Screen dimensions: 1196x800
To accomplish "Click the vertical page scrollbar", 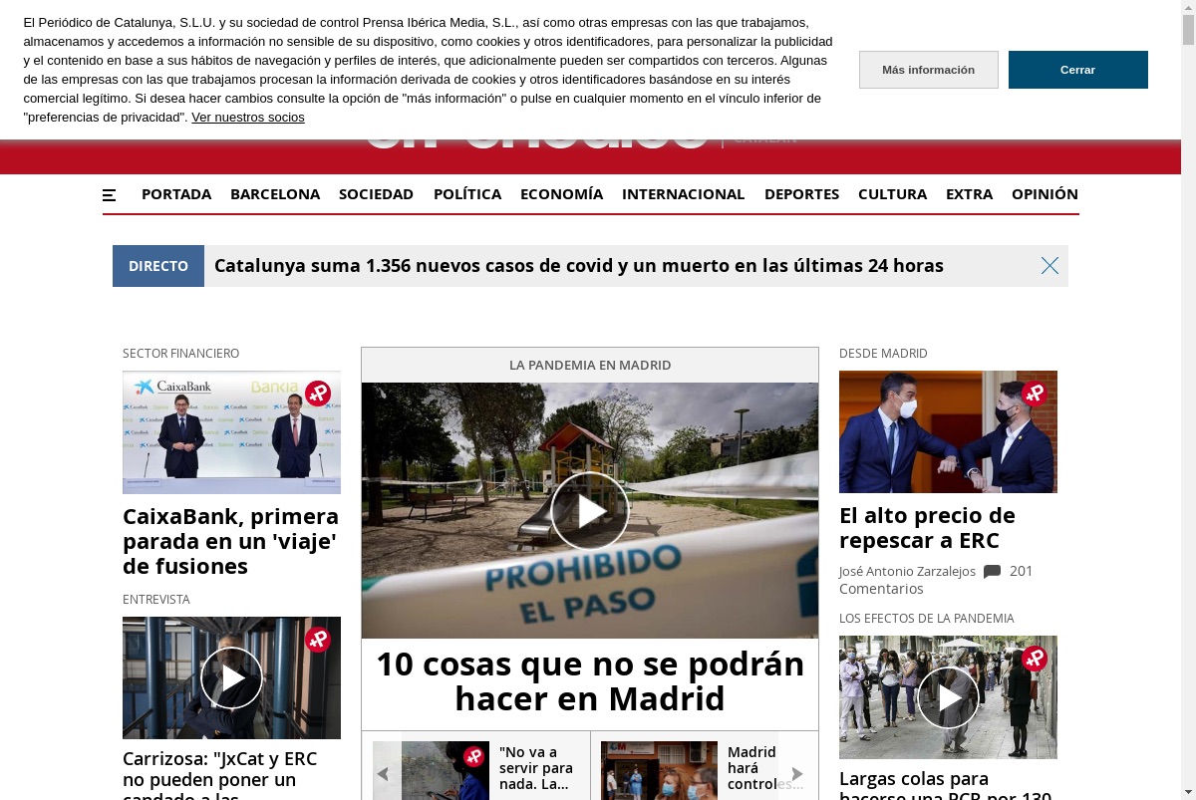I will pos(1188,400).
